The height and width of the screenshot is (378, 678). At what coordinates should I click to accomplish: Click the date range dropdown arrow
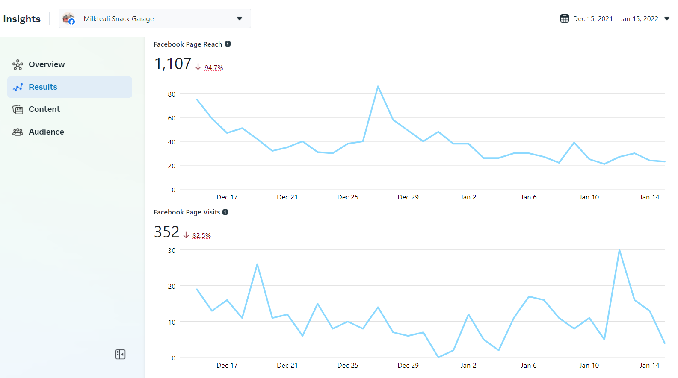click(x=667, y=18)
